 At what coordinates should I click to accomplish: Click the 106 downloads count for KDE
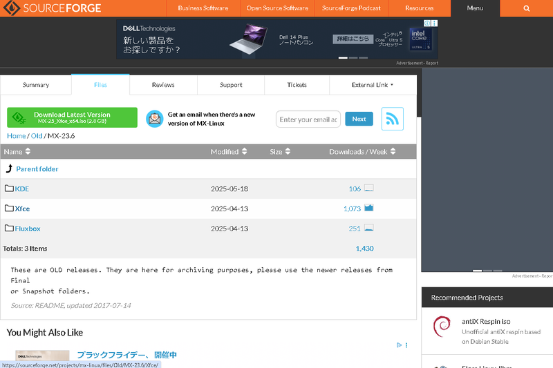click(355, 188)
